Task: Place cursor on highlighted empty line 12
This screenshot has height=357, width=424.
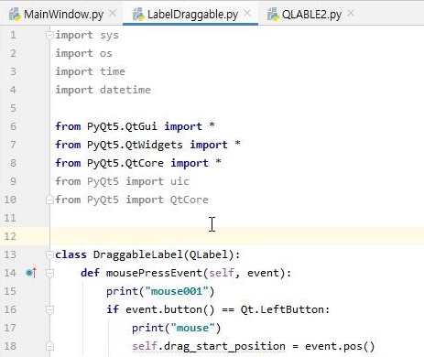Action: pos(237,236)
